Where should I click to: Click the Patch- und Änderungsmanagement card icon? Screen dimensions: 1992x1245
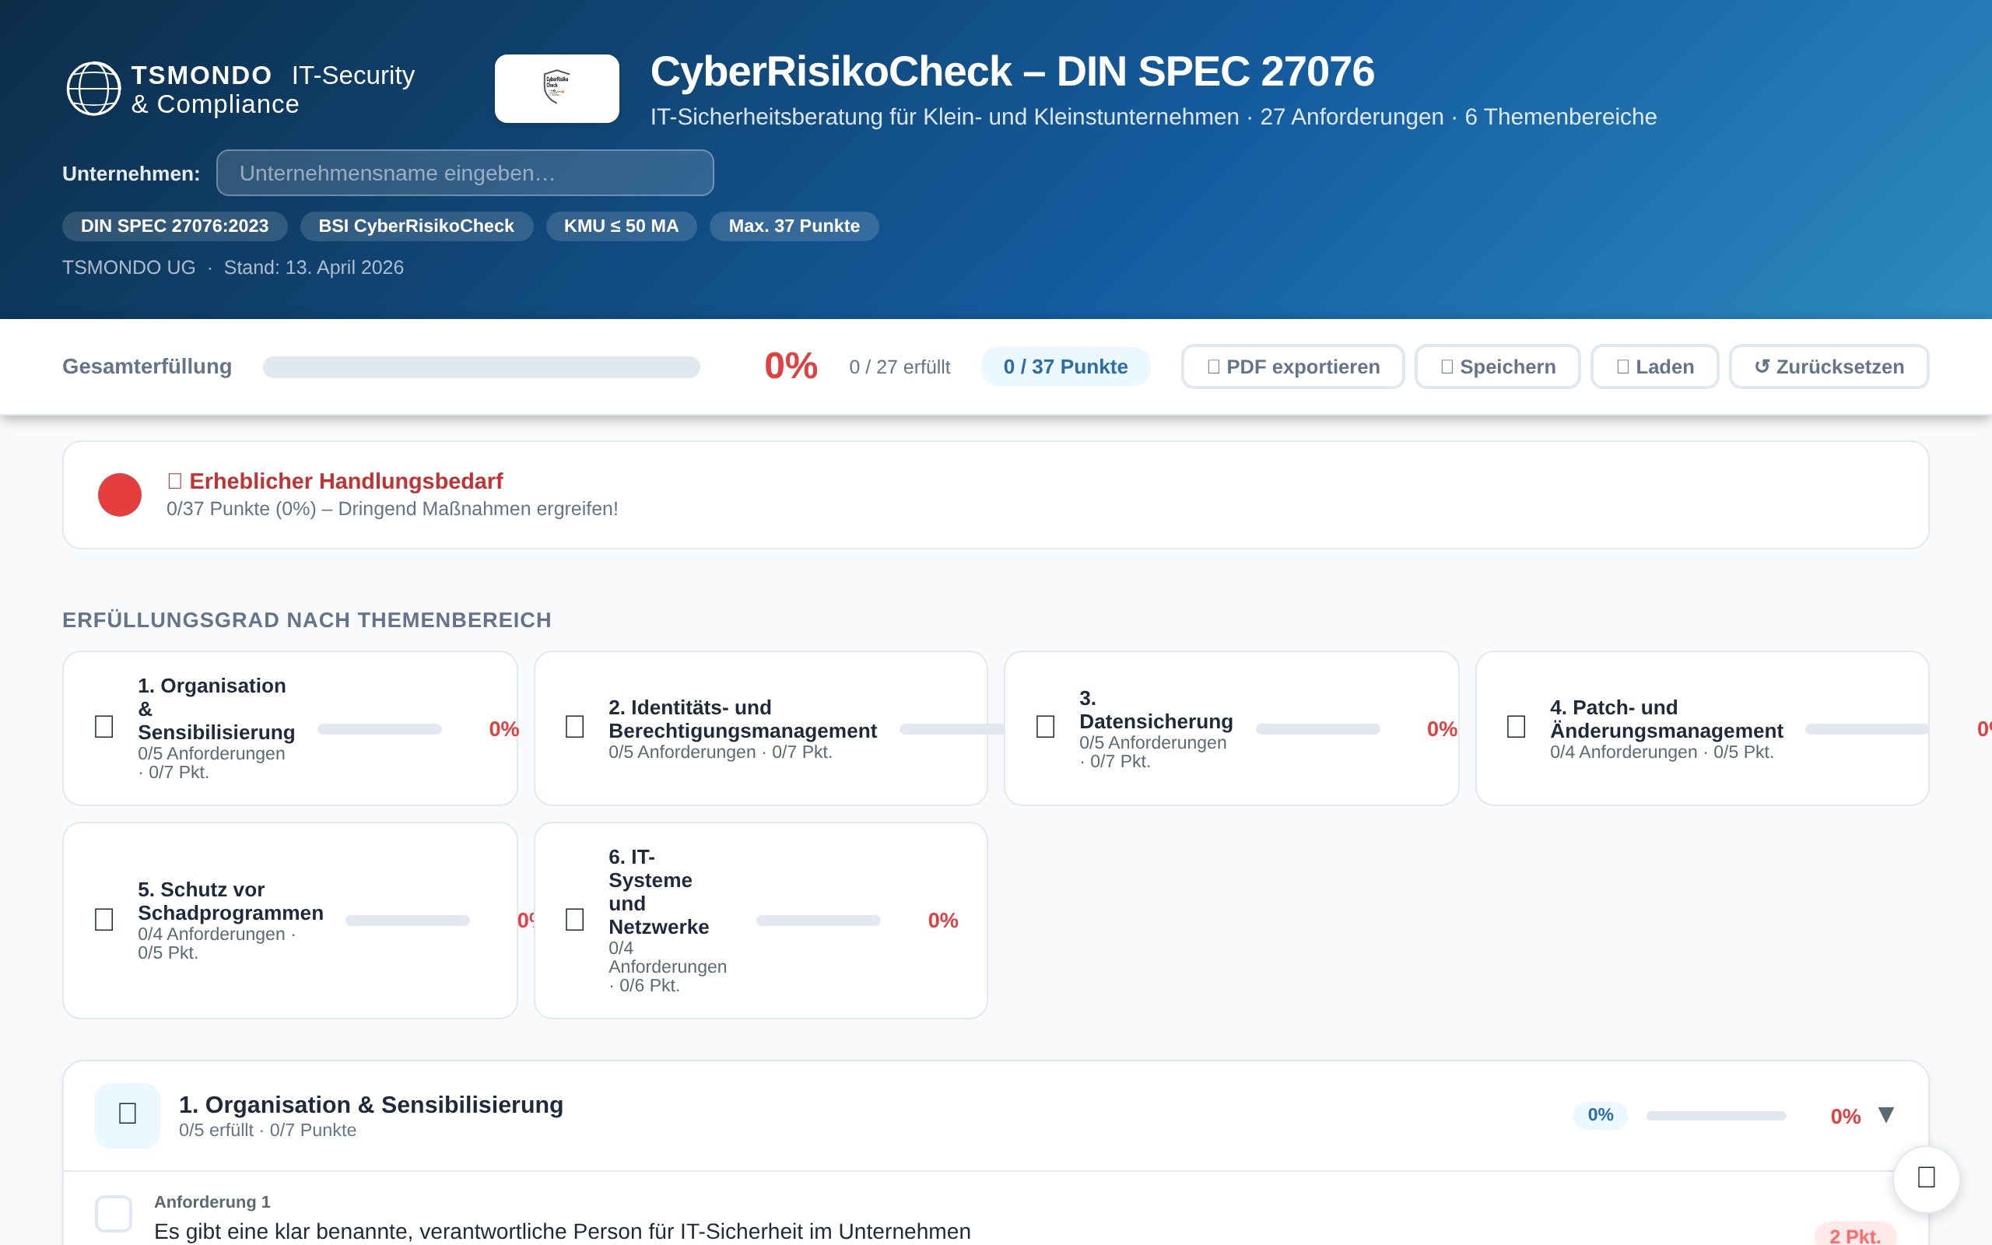1517,727
